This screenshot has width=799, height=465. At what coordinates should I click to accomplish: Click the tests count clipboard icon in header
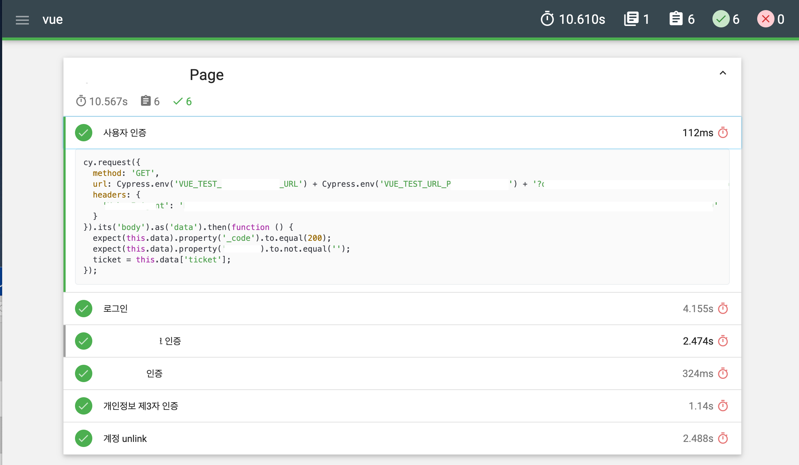pos(676,19)
